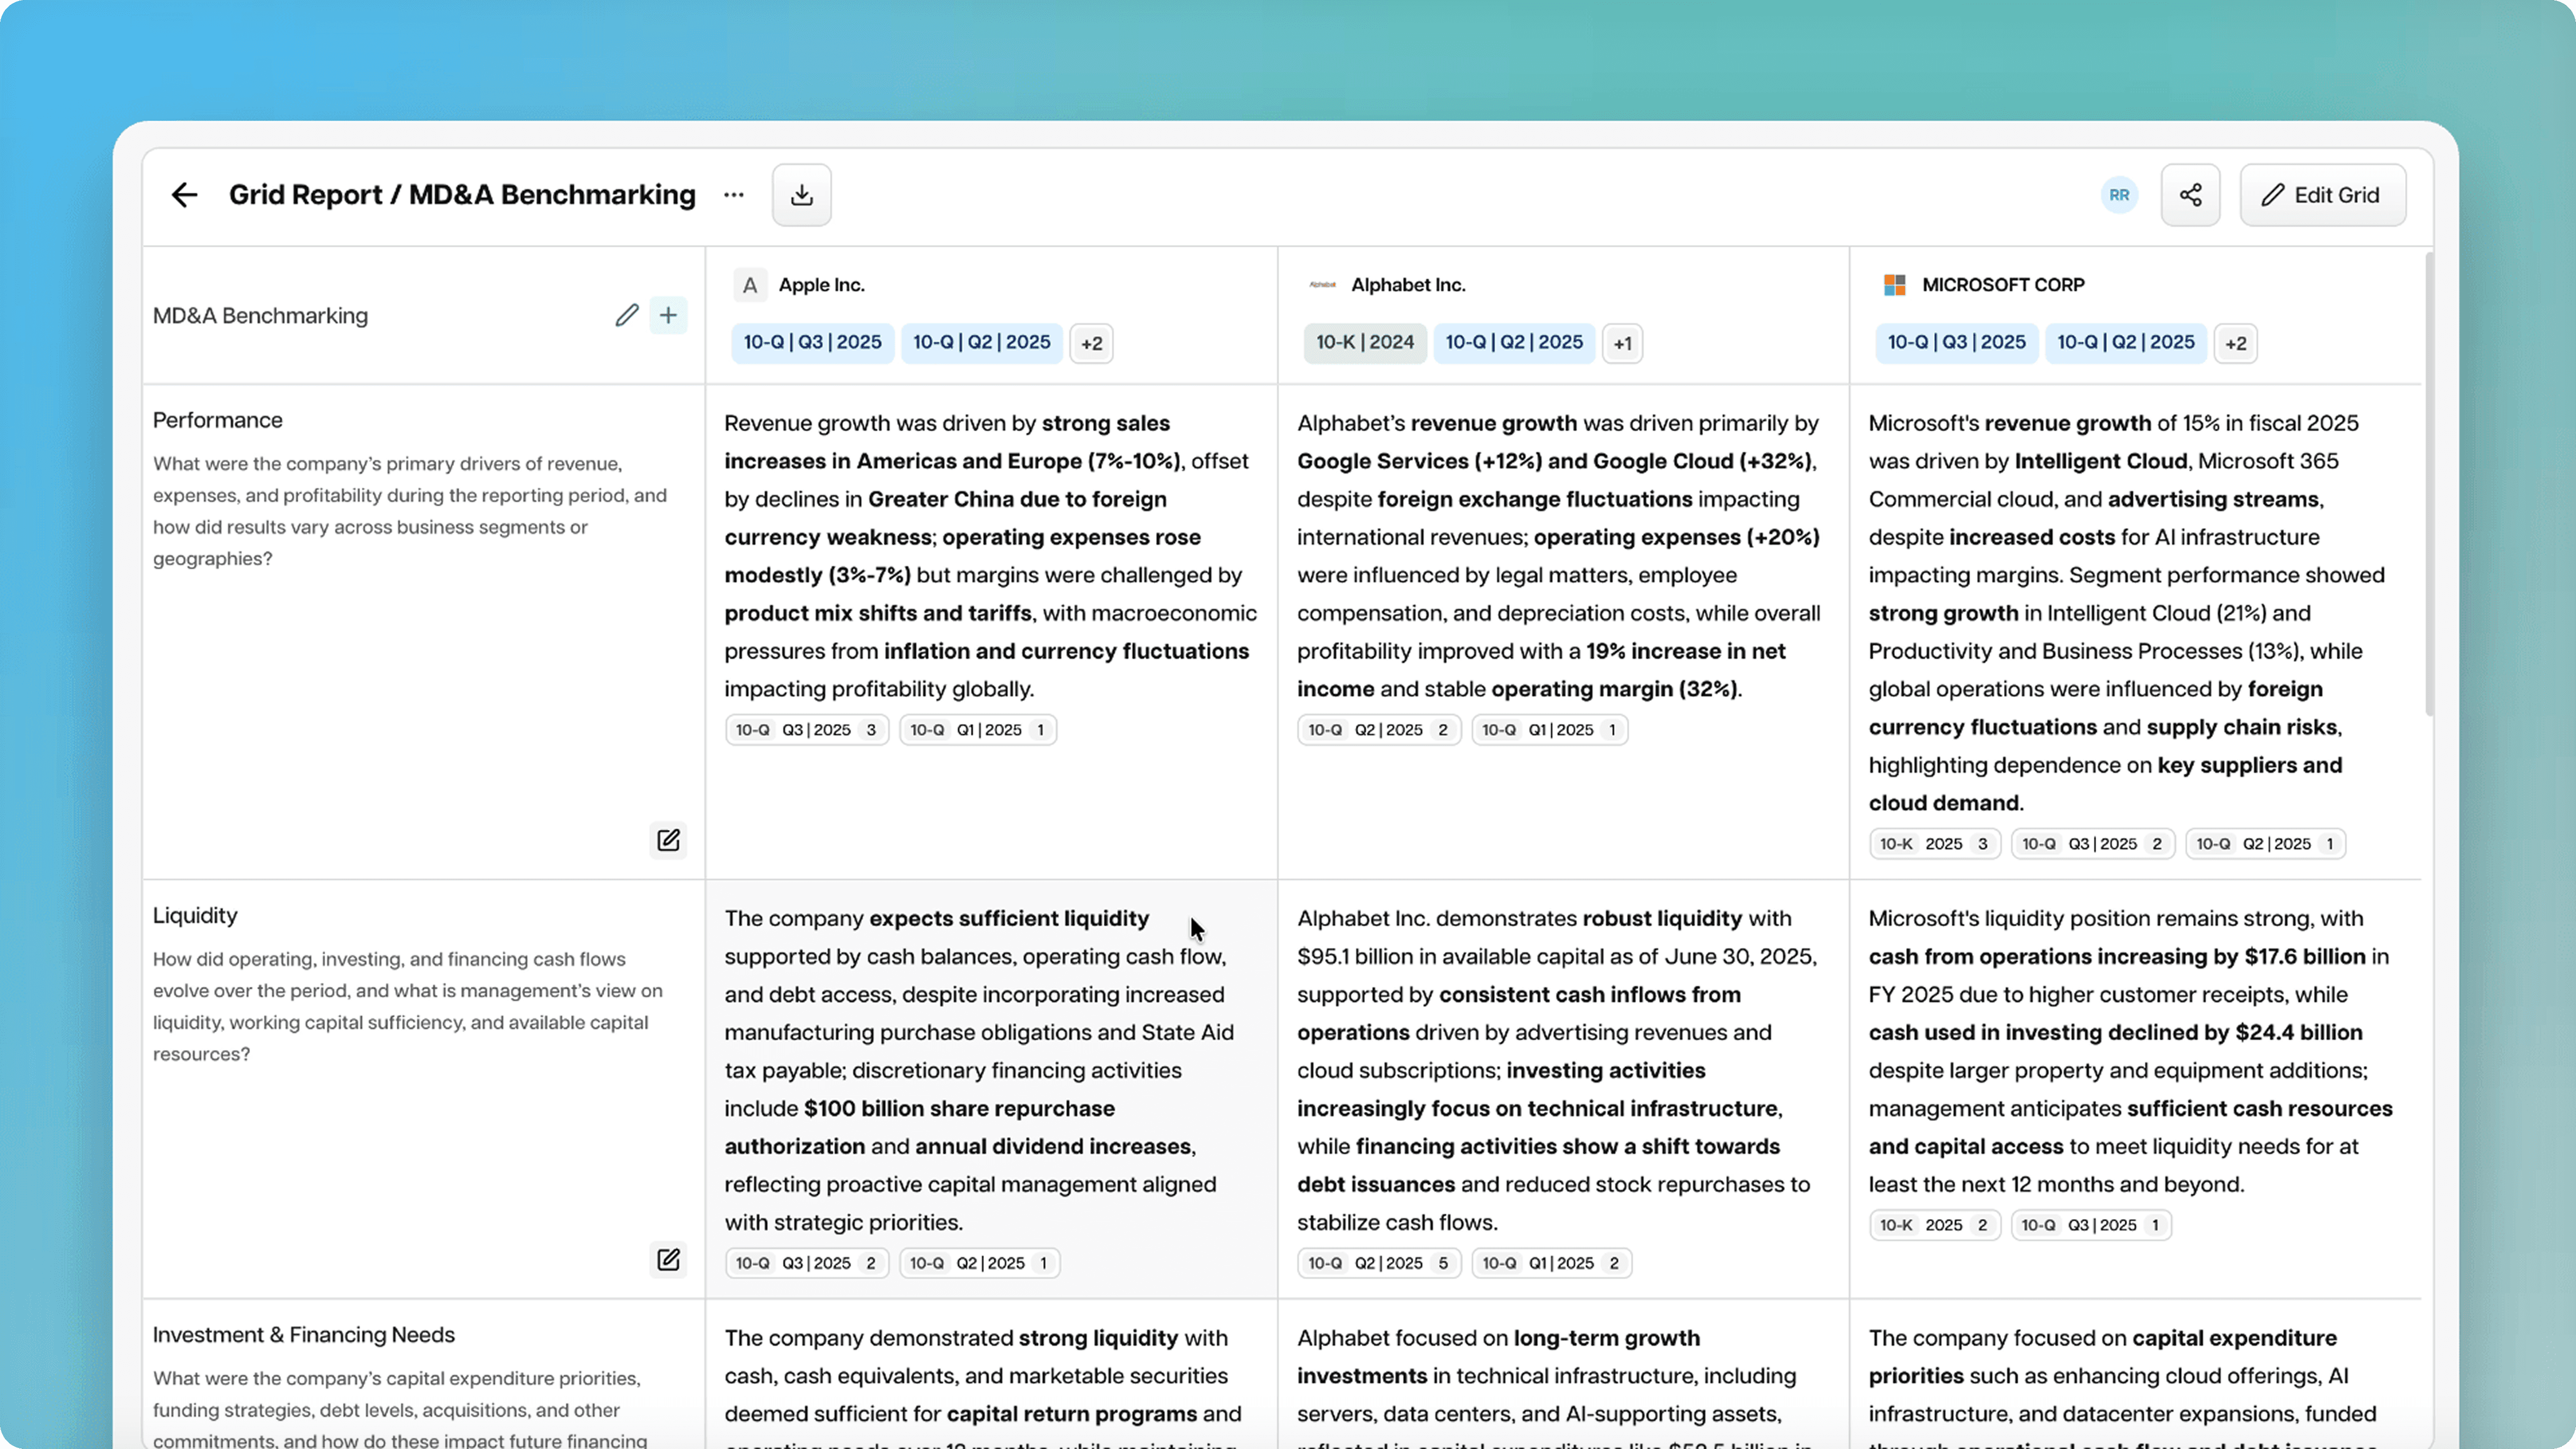This screenshot has height=1449, width=2576.
Task: Select Apple's 10-Q Q3 2025 filing tag
Action: coord(812,343)
